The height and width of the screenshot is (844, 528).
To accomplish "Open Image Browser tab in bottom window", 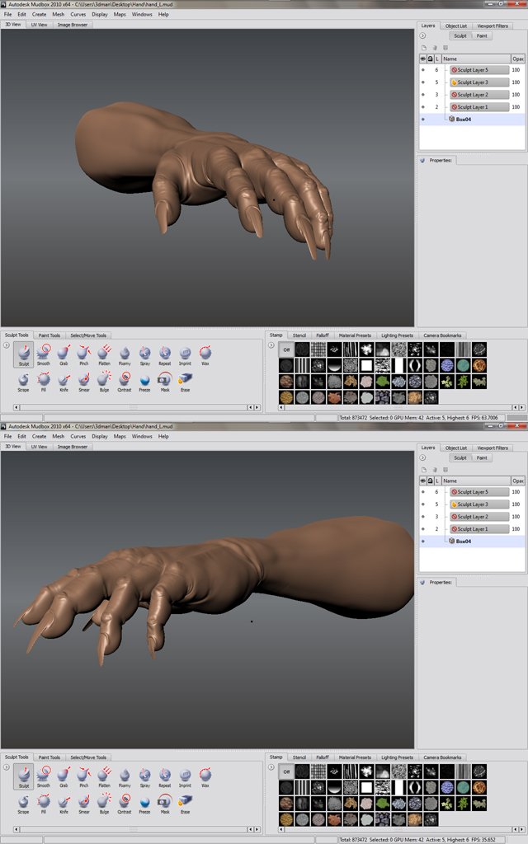I will (x=73, y=447).
